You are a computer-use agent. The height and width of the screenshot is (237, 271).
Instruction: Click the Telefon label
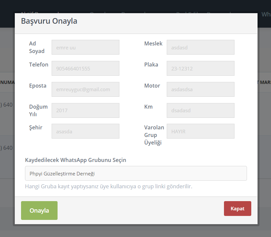[38, 65]
